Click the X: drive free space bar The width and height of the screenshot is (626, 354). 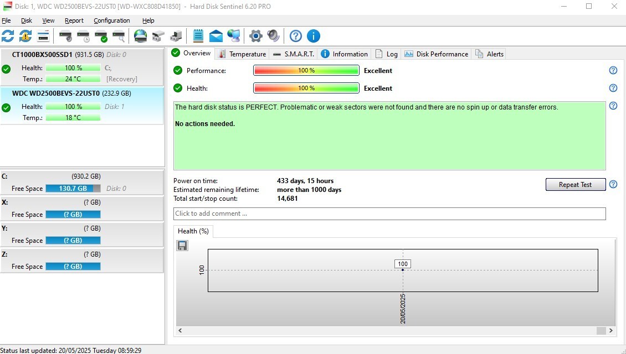tap(73, 215)
